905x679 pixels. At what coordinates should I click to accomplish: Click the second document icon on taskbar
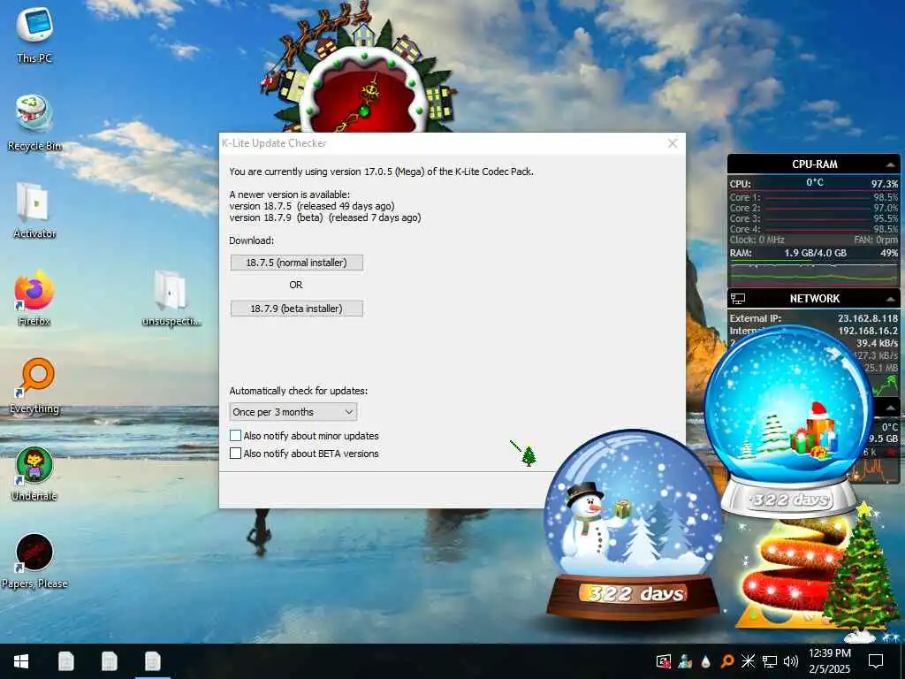109,661
